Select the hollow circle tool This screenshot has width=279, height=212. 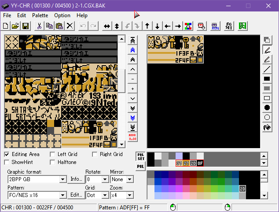point(267,118)
